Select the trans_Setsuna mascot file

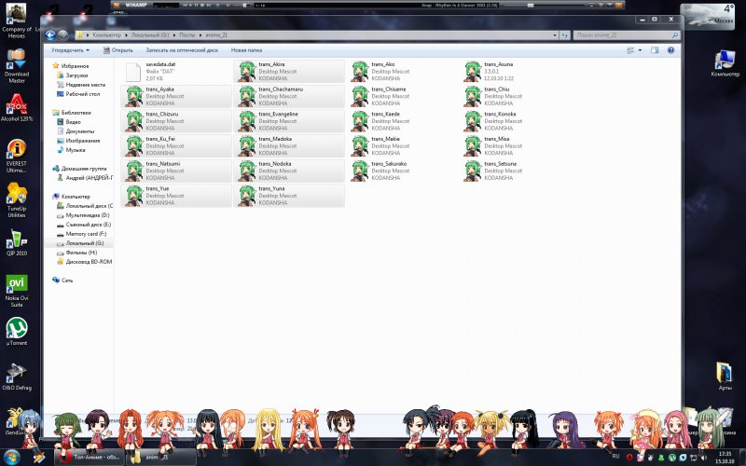coord(515,171)
